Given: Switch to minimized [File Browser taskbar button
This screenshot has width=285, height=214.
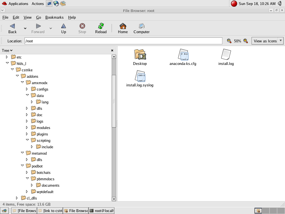Looking at the screenshot, I should 24,211.
